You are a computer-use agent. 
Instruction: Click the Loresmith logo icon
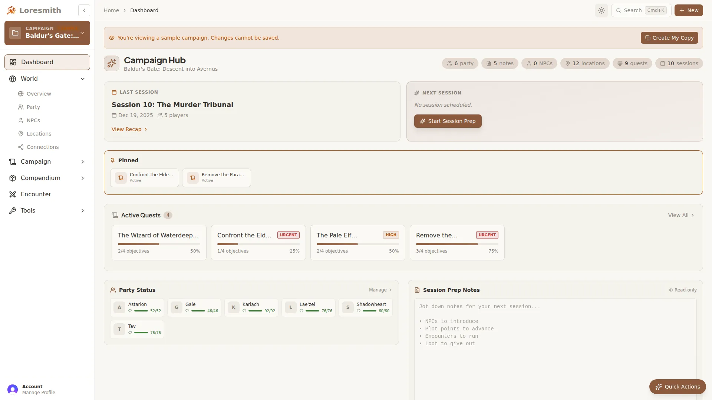pos(11,10)
